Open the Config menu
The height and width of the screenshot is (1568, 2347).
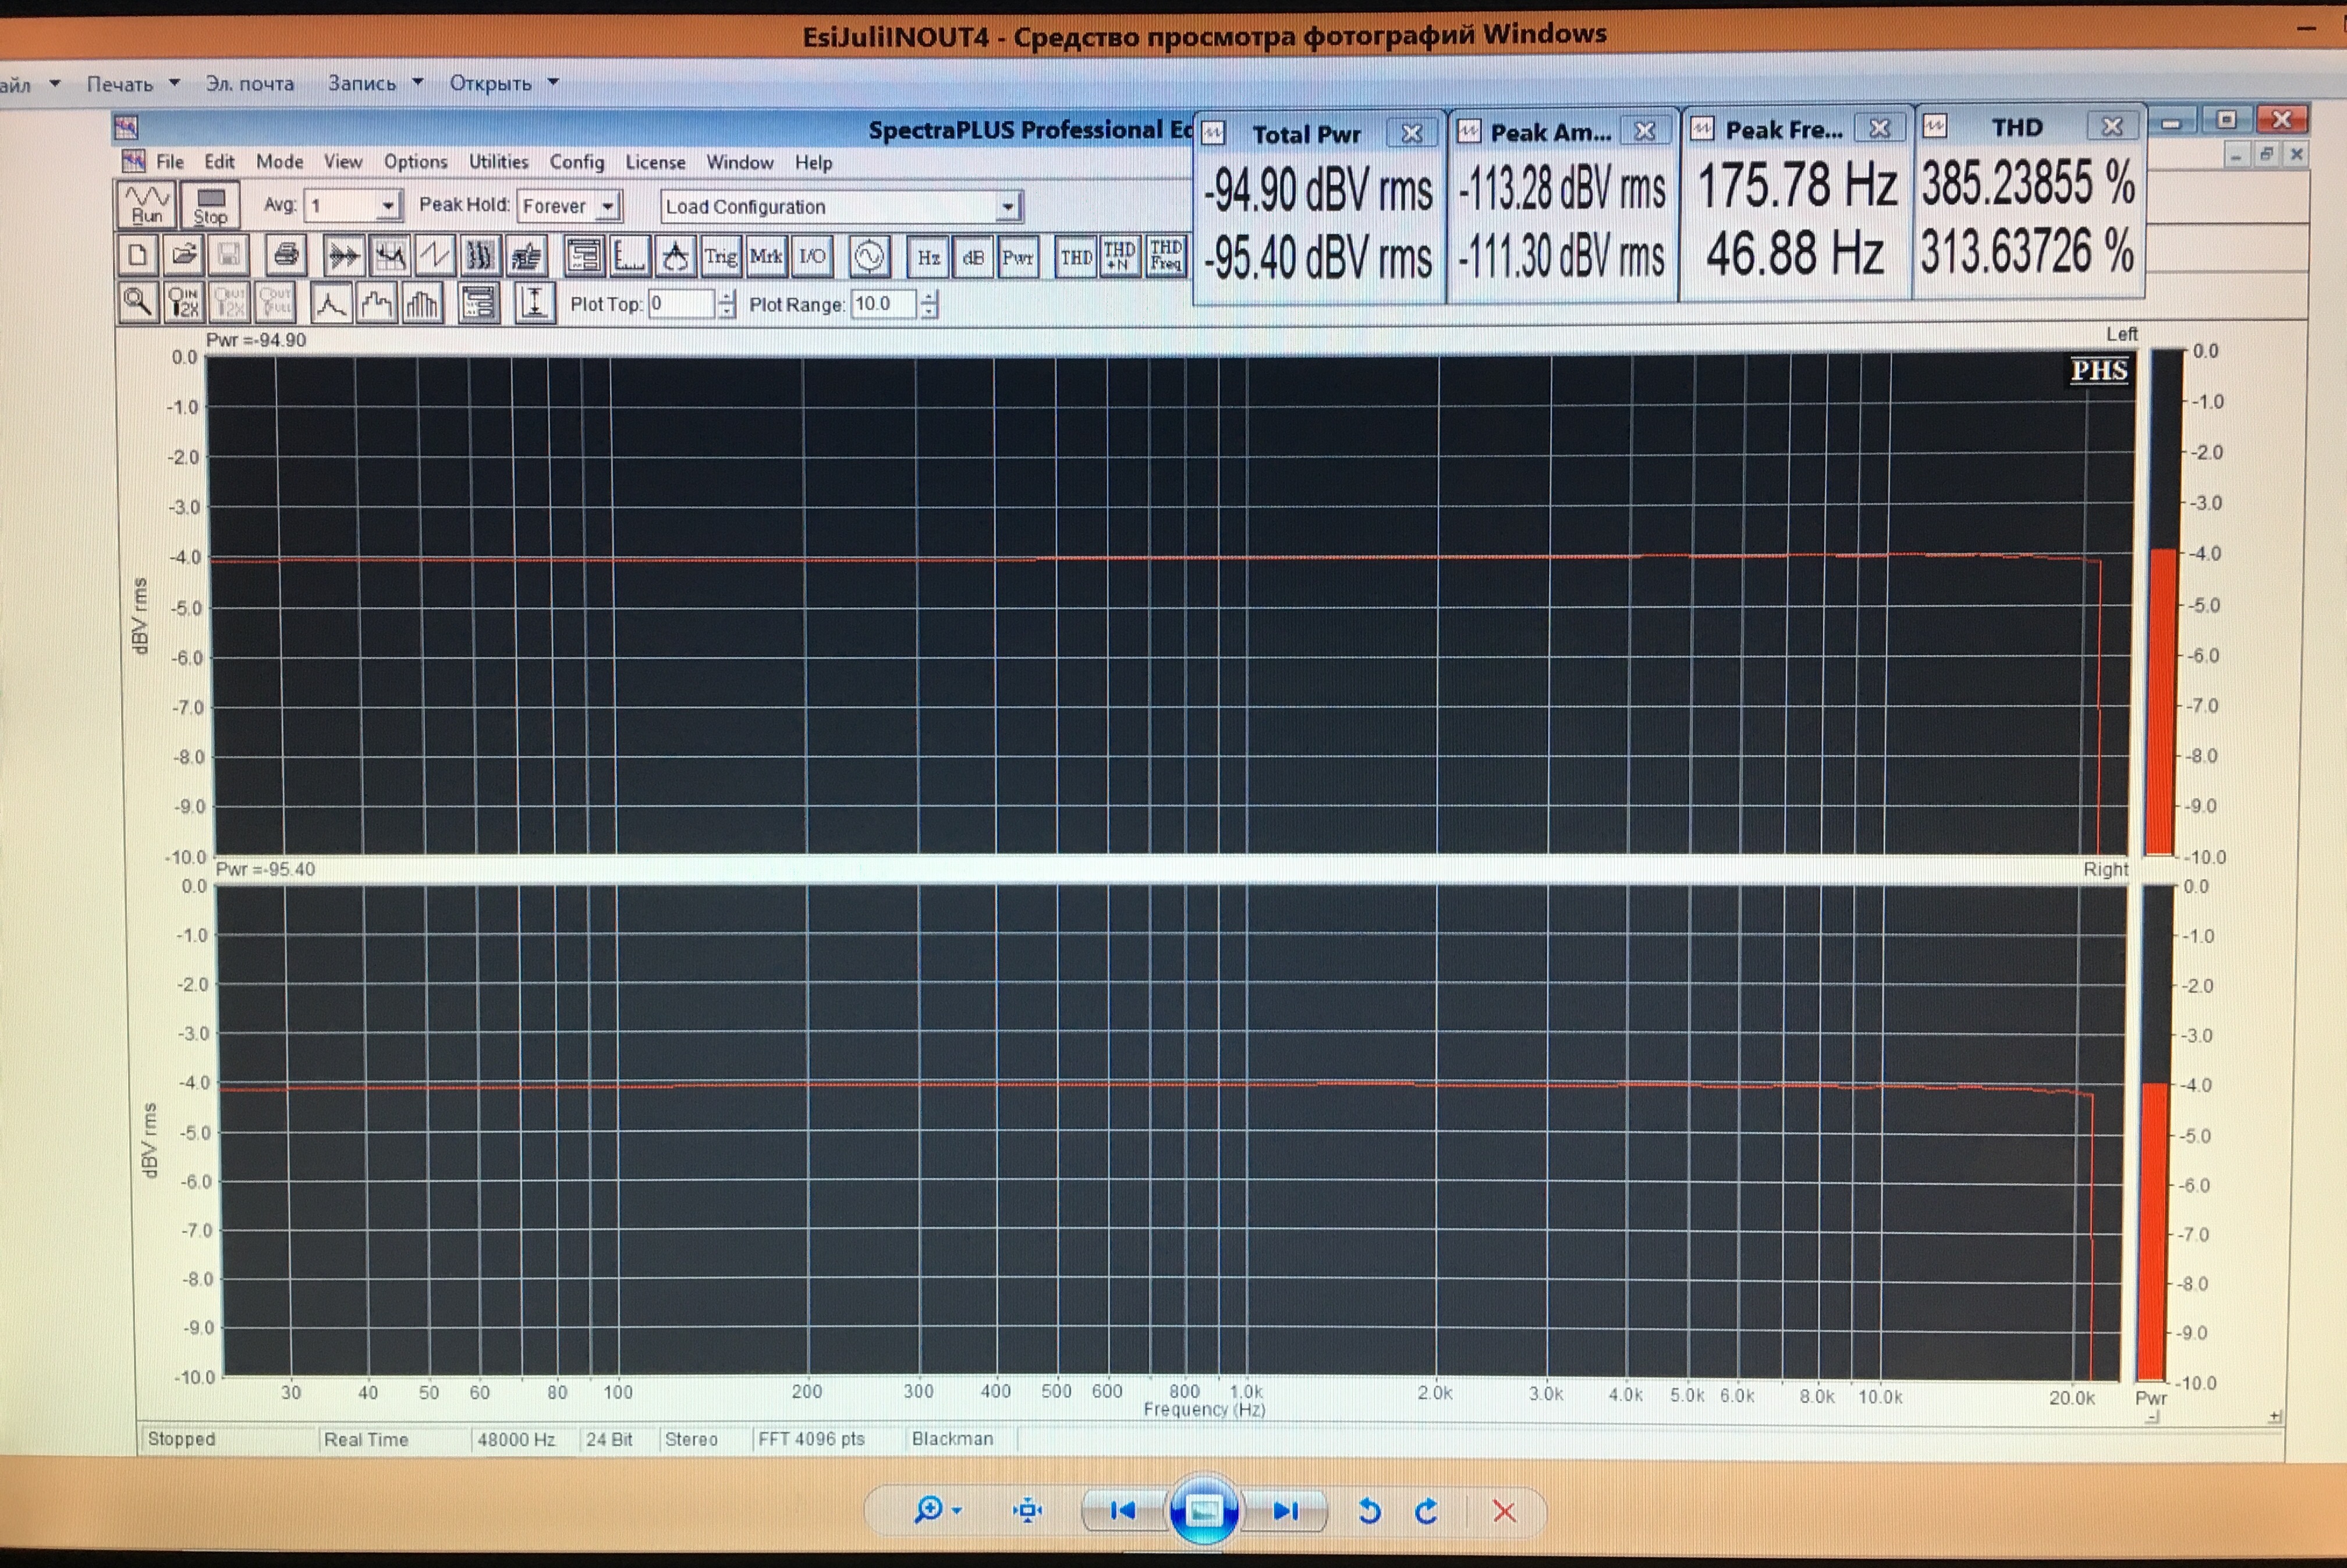[576, 162]
